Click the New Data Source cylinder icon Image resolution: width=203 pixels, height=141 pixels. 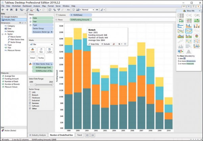[17, 10]
